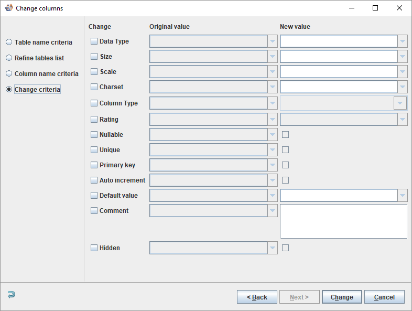Expand the Default value new value dropdown
The width and height of the screenshot is (412, 311).
tap(403, 196)
